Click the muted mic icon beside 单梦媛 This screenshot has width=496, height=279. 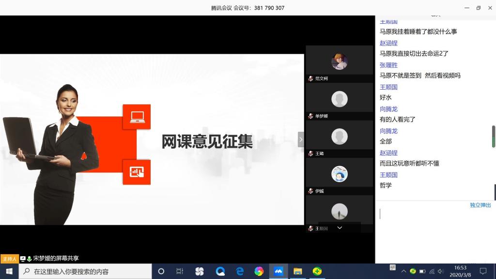(x=310, y=116)
